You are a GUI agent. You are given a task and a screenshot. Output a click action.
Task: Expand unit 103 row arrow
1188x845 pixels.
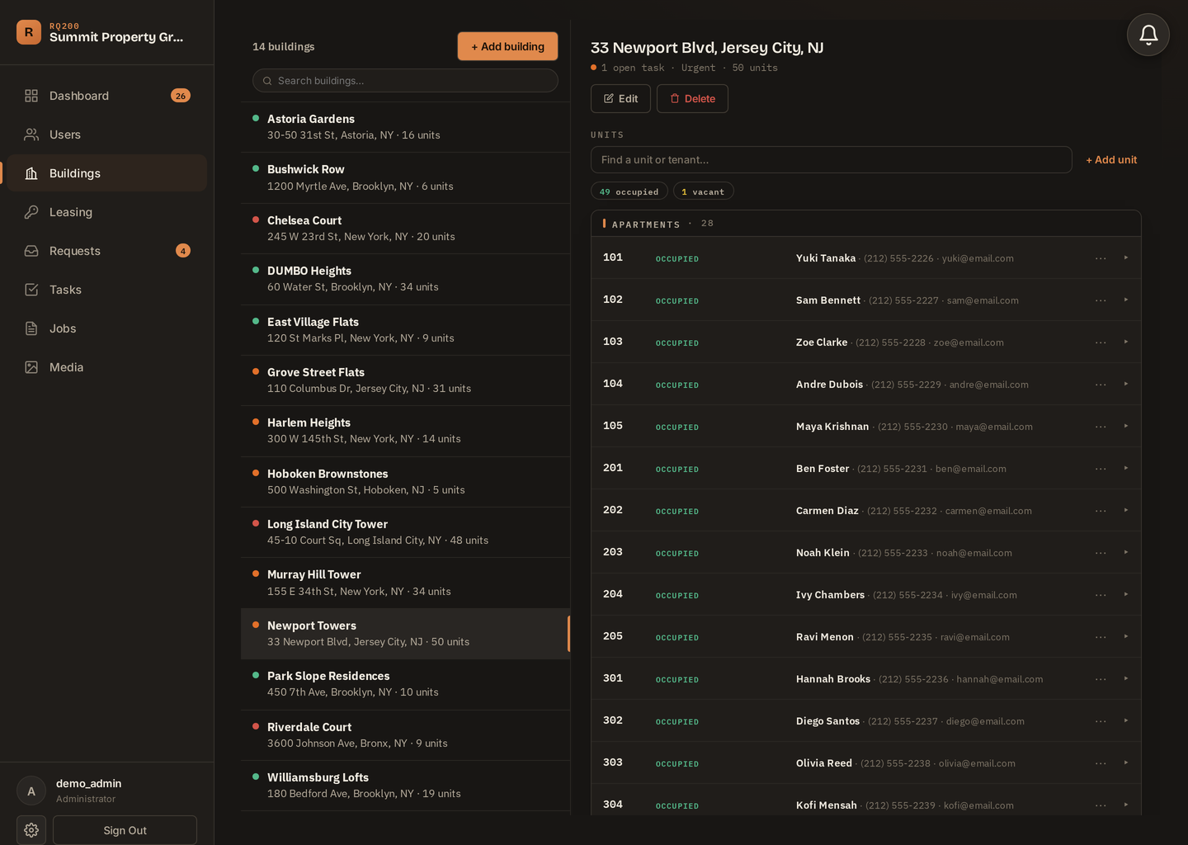click(1126, 342)
